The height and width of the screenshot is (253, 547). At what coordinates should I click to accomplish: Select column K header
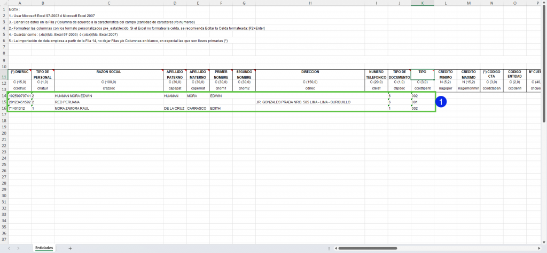tap(423, 3)
